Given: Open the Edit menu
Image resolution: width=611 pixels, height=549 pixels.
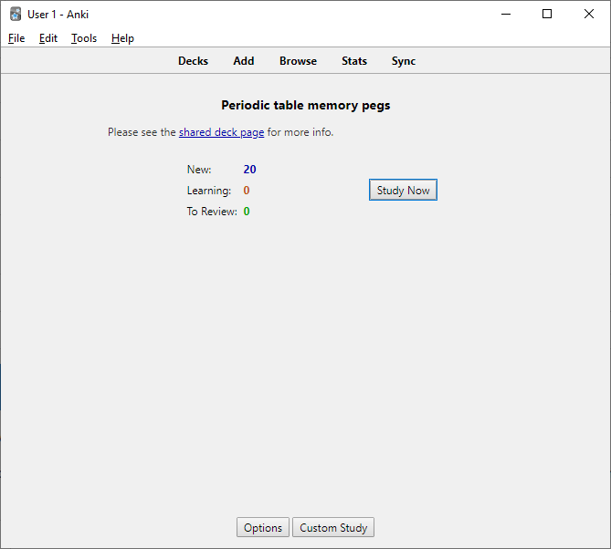Looking at the screenshot, I should tap(47, 38).
